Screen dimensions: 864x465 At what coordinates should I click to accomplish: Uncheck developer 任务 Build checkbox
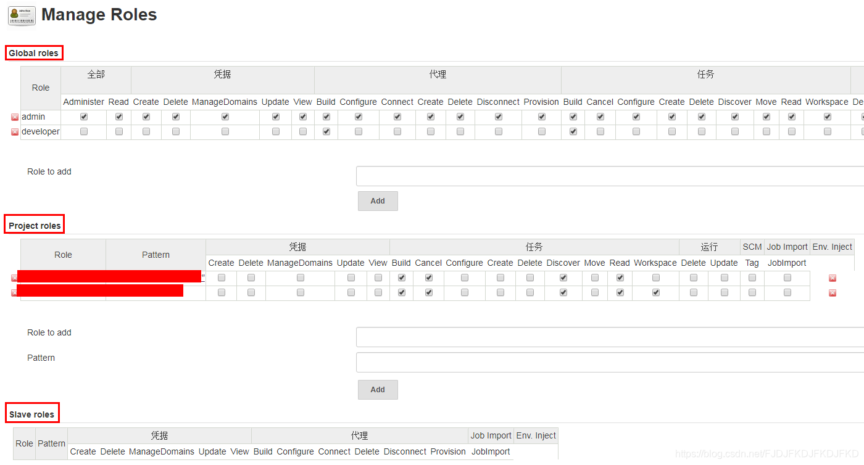coord(573,131)
